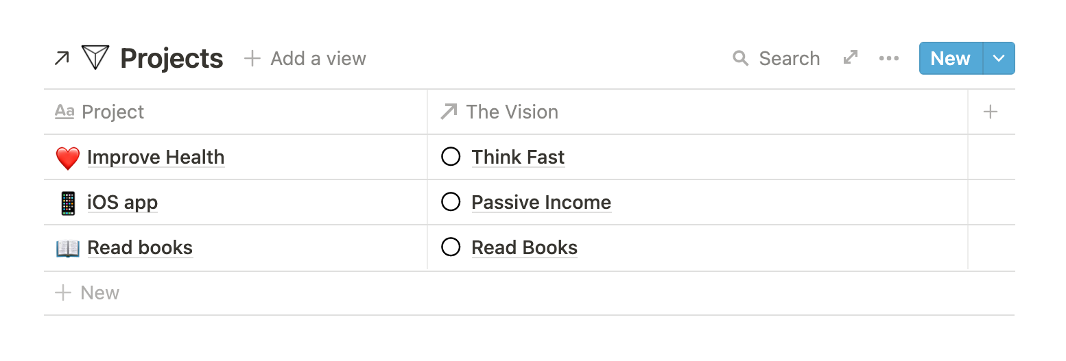Open the search magnifier icon
The width and height of the screenshot is (1066, 361).
[740, 58]
